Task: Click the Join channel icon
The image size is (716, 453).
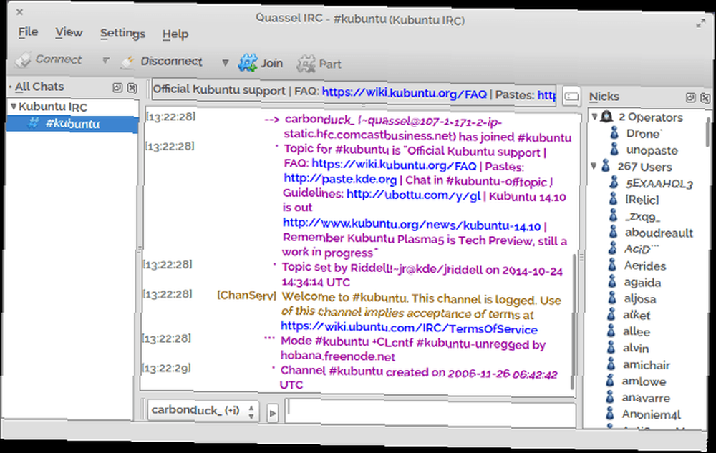Action: (248, 63)
